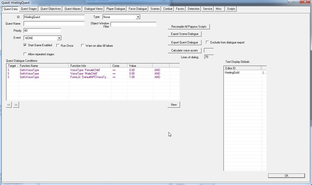Toggle Start Game Enabled checkbox

(x=25, y=45)
